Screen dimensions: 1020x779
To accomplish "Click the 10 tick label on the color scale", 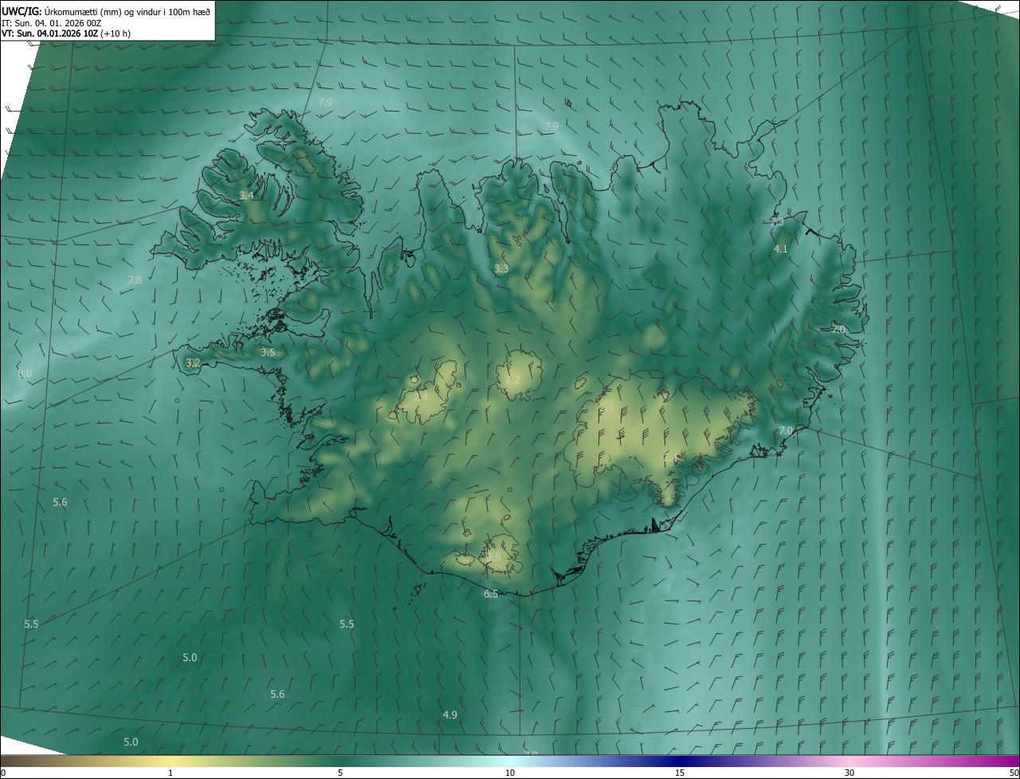I will tap(510, 773).
